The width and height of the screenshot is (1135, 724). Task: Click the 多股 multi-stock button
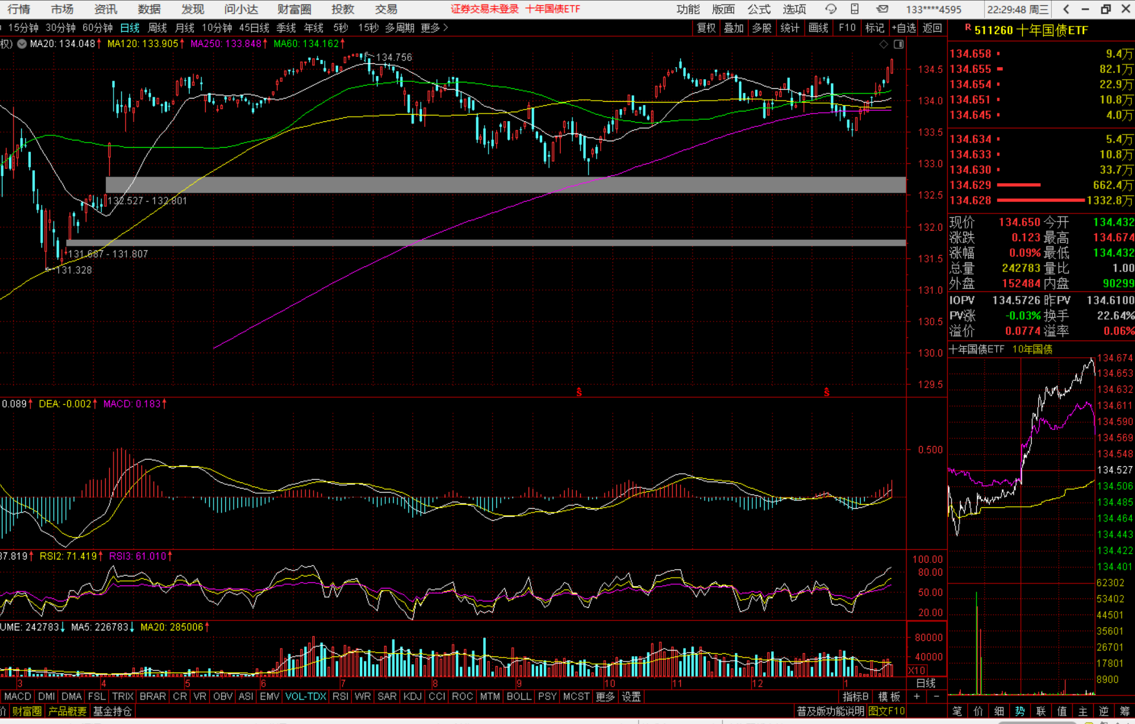tap(761, 28)
